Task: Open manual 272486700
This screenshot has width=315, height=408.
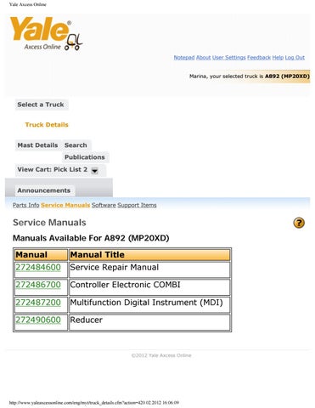Action: (38, 285)
